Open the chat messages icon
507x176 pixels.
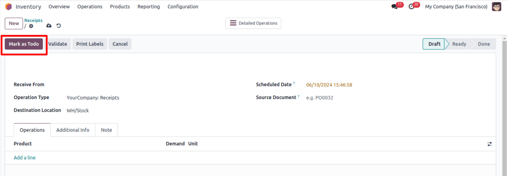[x=395, y=7]
